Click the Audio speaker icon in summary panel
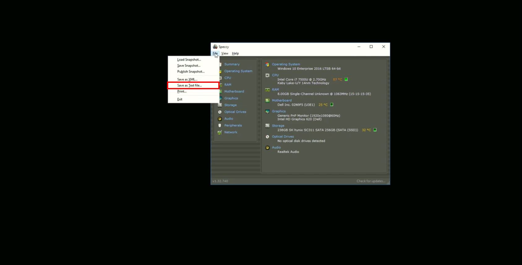 [267, 148]
